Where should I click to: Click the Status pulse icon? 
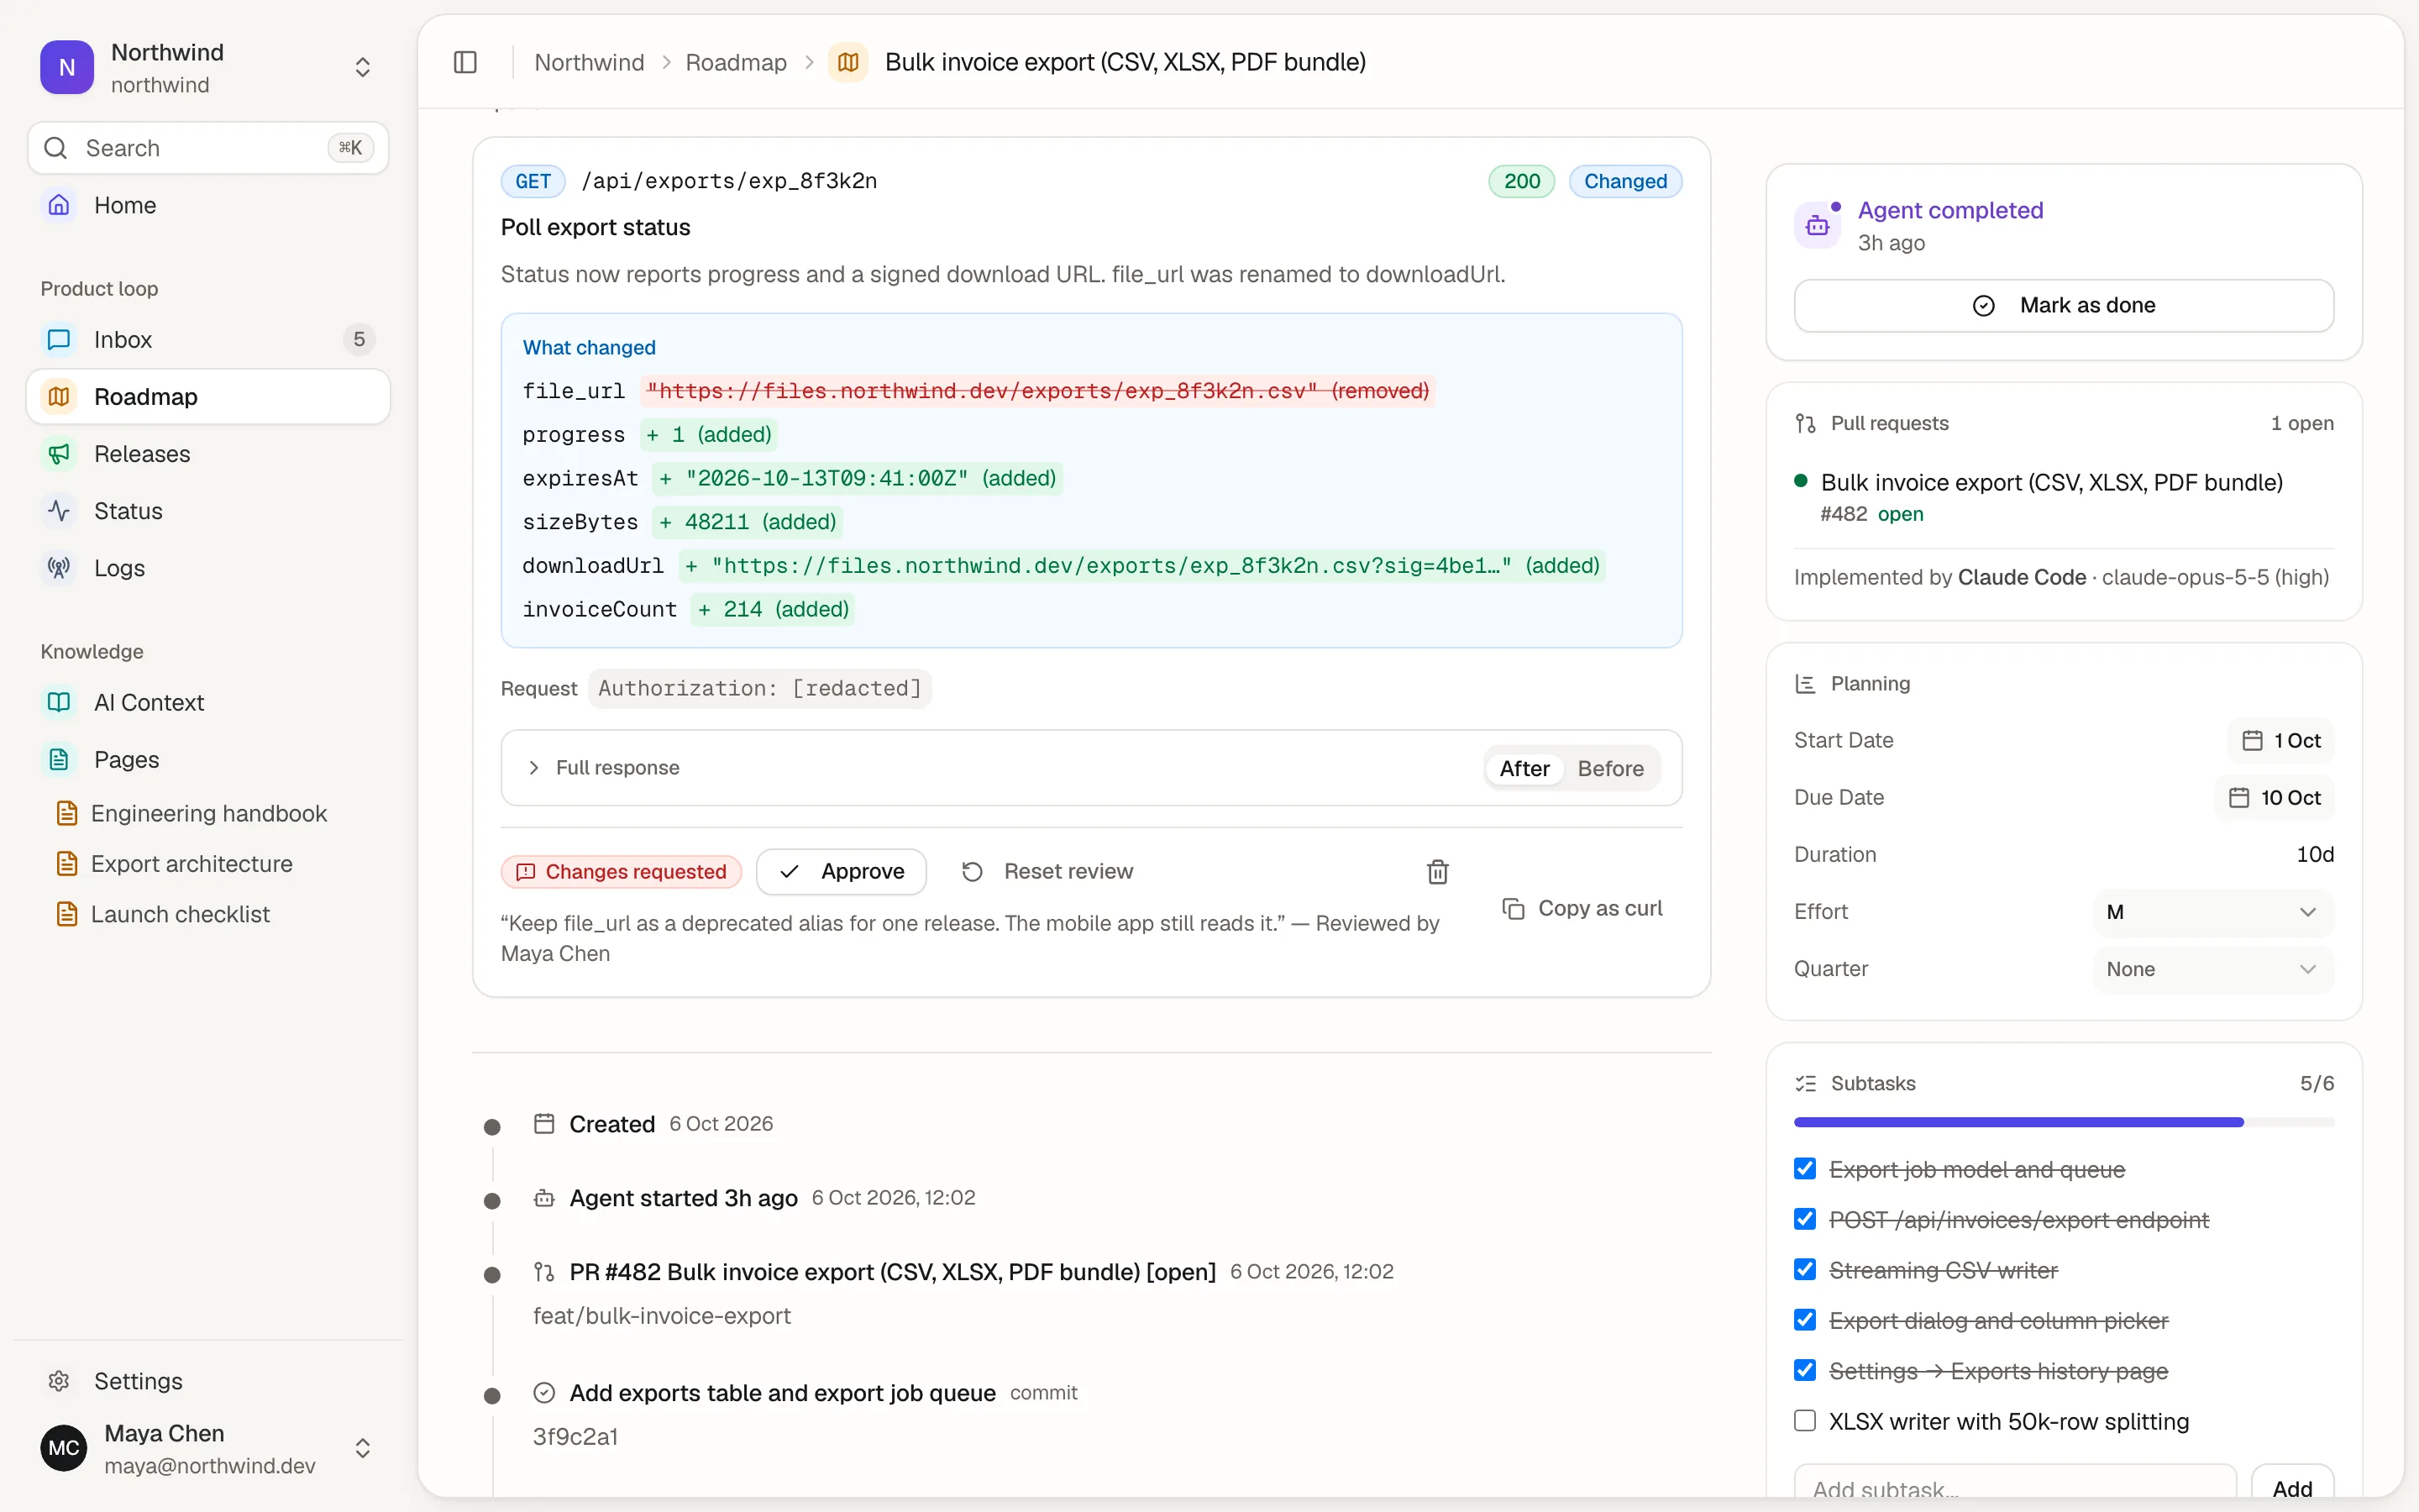[59, 511]
